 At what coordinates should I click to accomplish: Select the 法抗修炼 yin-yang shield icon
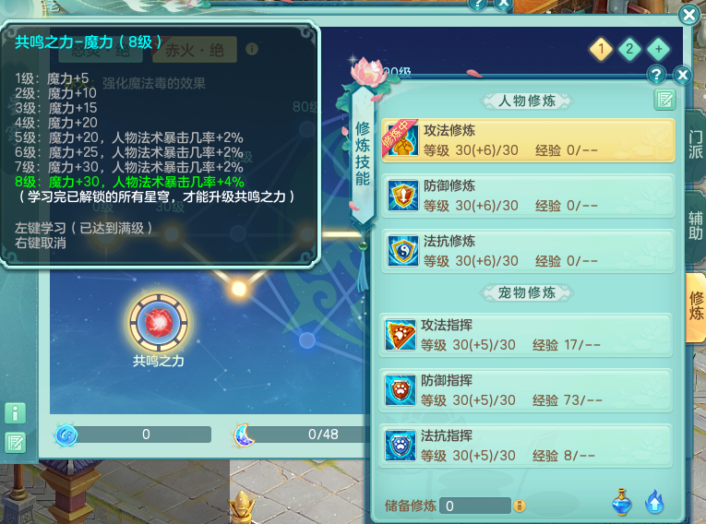(x=402, y=251)
